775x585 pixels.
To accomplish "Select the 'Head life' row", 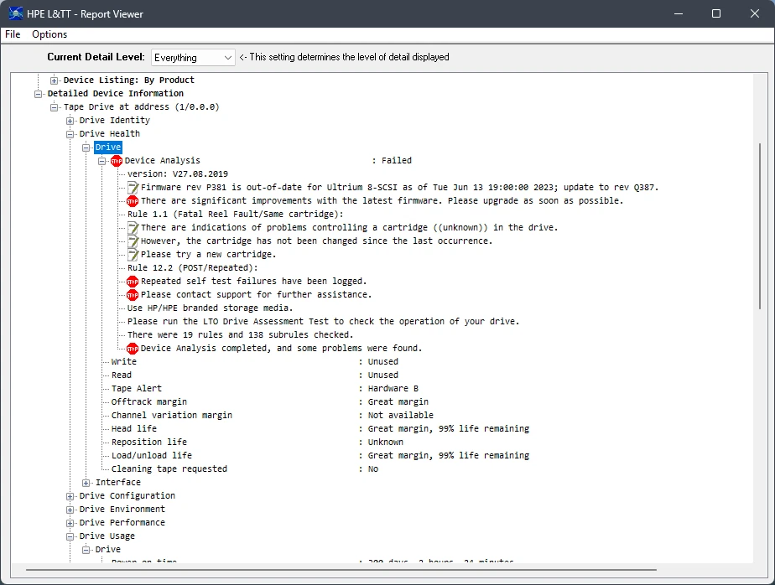I will pos(320,428).
